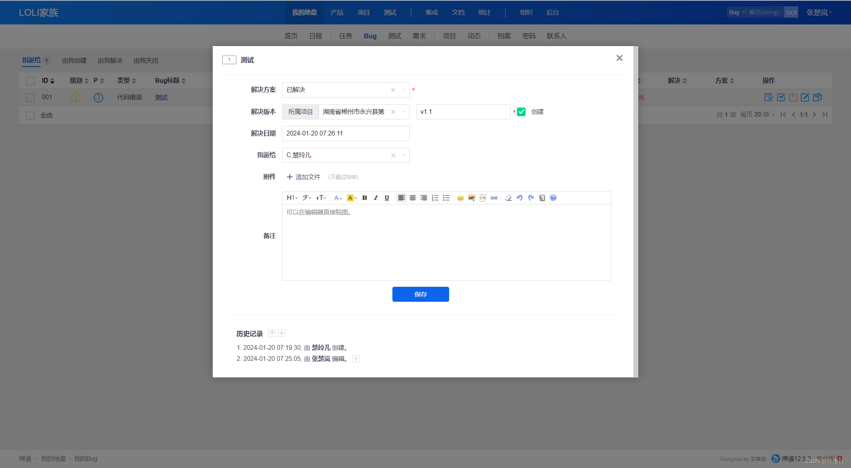Viewport: 851px width, 468px height.
Task: Insert a hyperlink in the editor
Action: (x=494, y=198)
